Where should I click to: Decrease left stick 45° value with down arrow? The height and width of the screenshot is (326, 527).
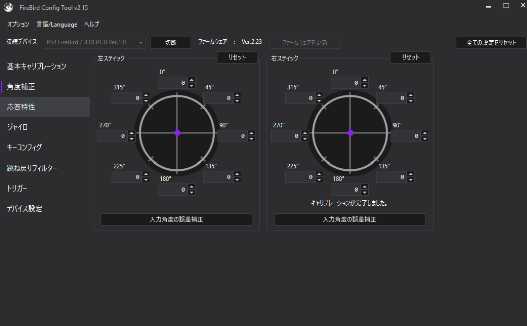tap(237, 101)
